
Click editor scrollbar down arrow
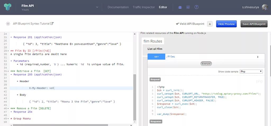[x=135, y=122]
